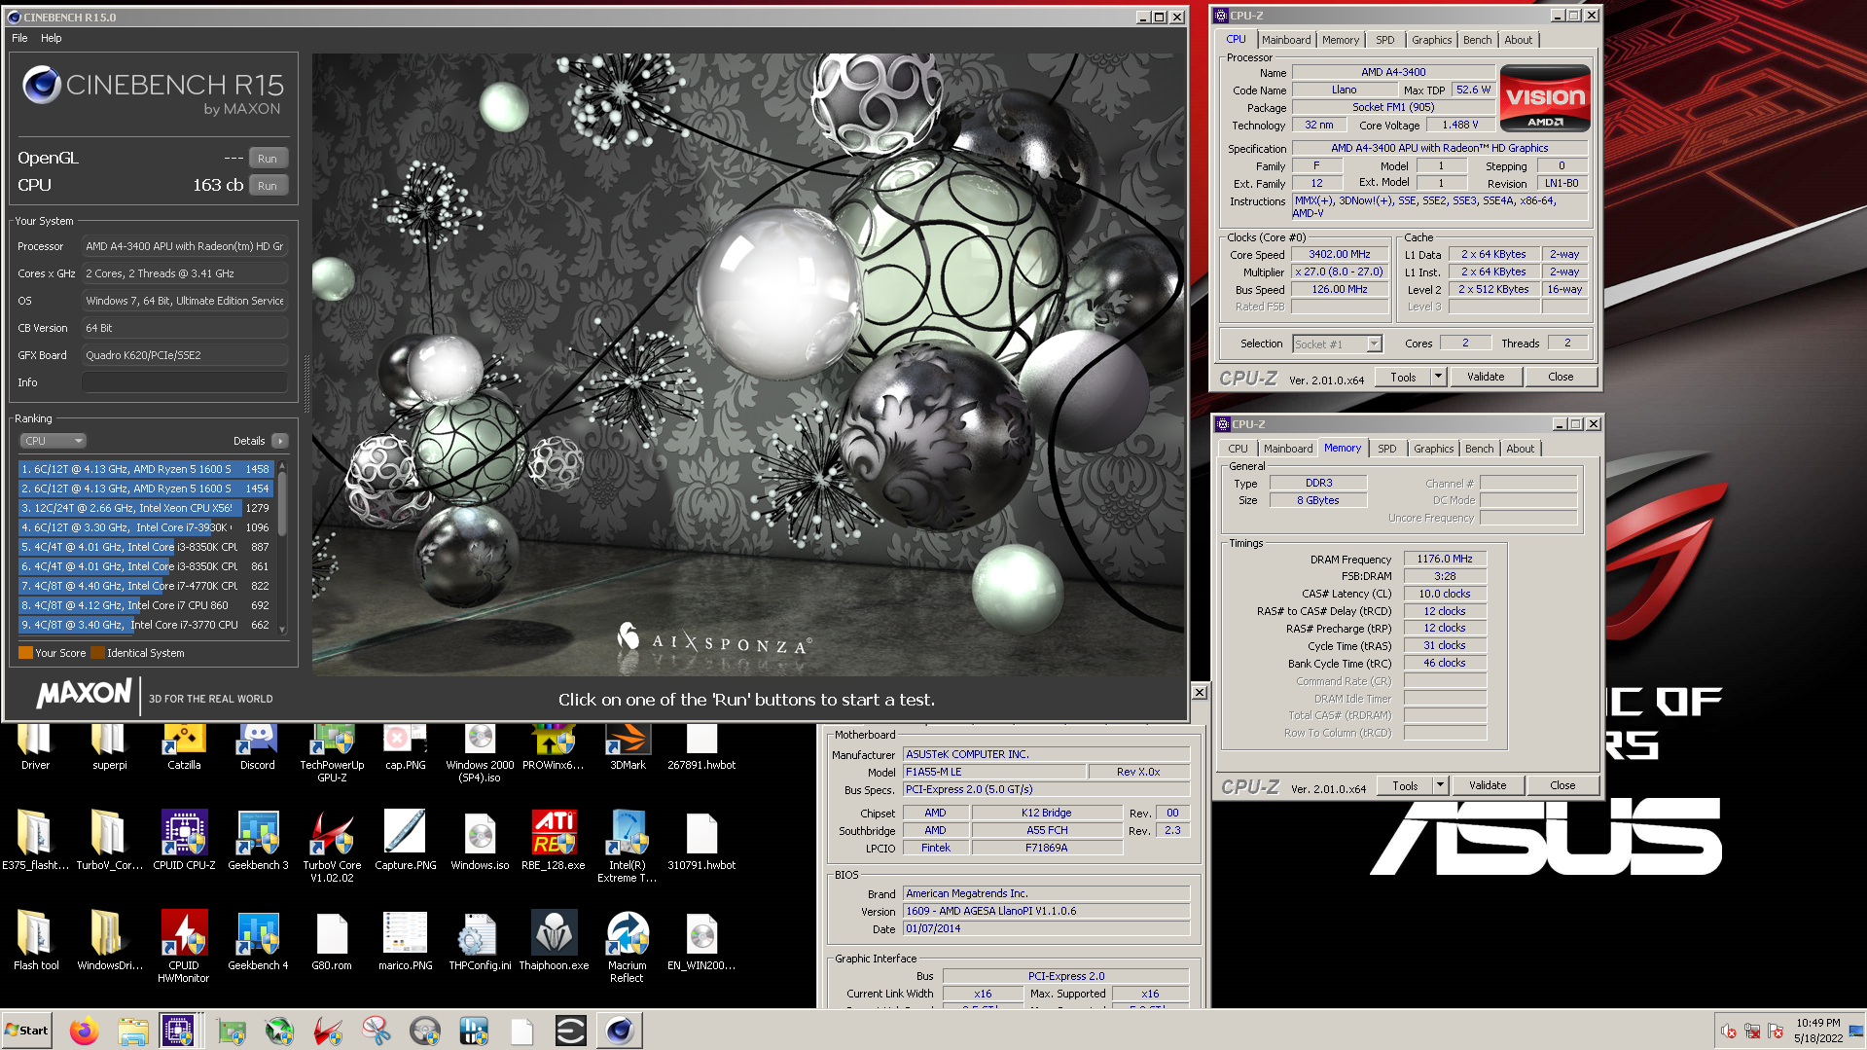Open Firefox from the taskbar
Screen dimensions: 1867x1050
85,1031
